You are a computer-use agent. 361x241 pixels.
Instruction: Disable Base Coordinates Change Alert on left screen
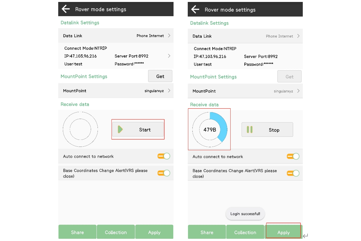[164, 173]
